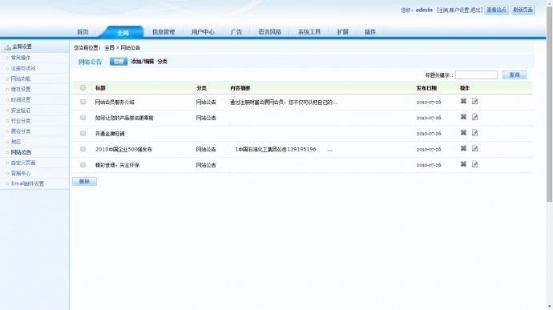This screenshot has height=310, width=553.
Task: Click the vertical page scrollbar thumb
Action: [549, 104]
